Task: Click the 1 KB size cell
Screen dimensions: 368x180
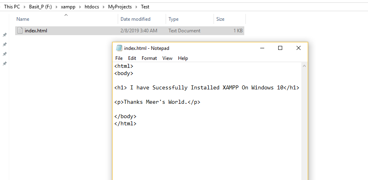Action: click(x=238, y=30)
